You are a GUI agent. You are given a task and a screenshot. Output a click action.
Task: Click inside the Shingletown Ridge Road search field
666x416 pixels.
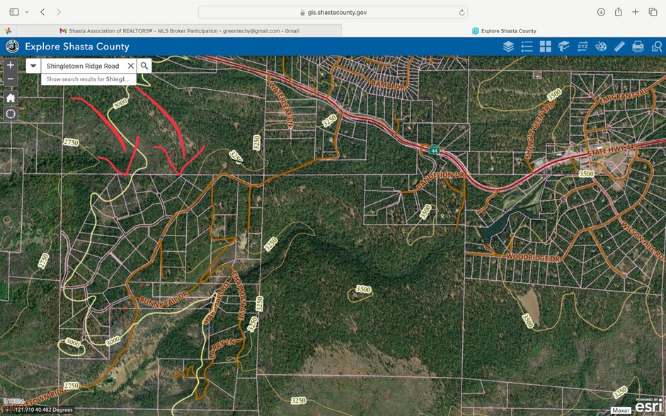85,65
